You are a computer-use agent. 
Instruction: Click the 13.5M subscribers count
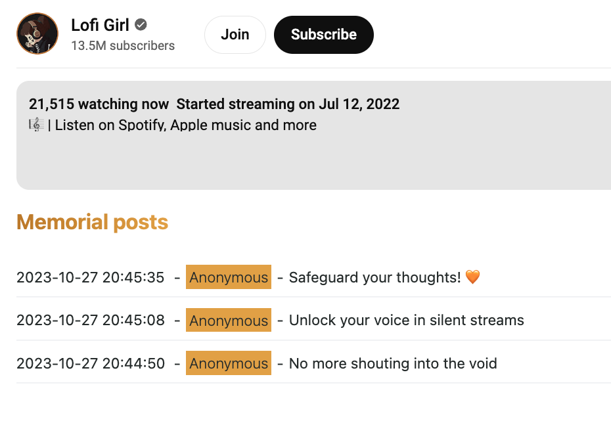(123, 46)
